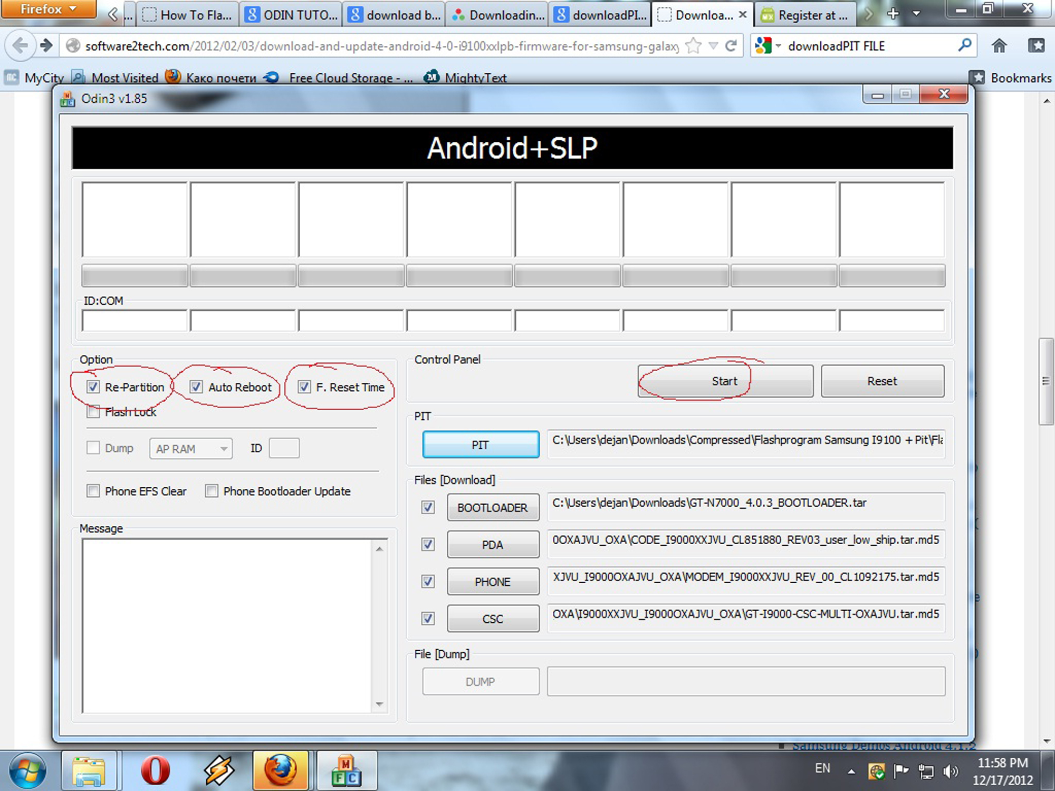Viewport: 1055px width, 791px height.
Task: Click the volume speaker tray icon
Action: pyautogui.click(x=950, y=771)
